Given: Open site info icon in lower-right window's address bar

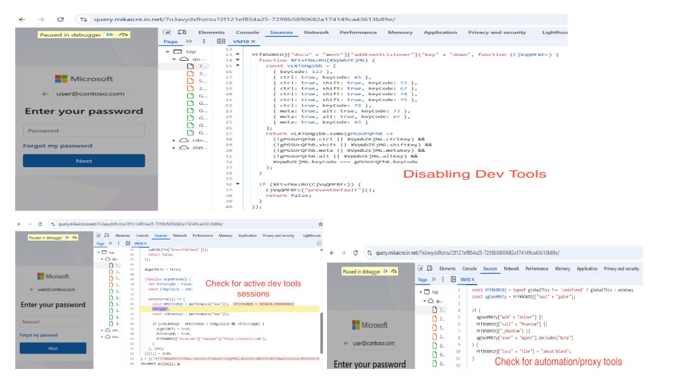Looking at the screenshot, I should [x=370, y=253].
